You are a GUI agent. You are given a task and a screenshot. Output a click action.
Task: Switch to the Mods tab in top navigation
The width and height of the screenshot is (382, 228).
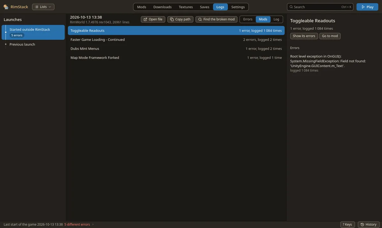pyautogui.click(x=142, y=7)
